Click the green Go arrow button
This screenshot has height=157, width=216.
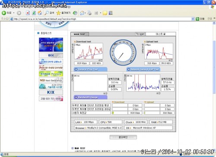tap(197, 19)
